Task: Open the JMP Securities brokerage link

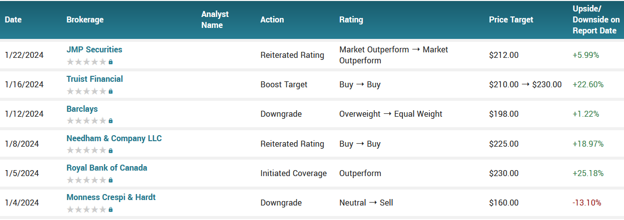Action: (94, 50)
